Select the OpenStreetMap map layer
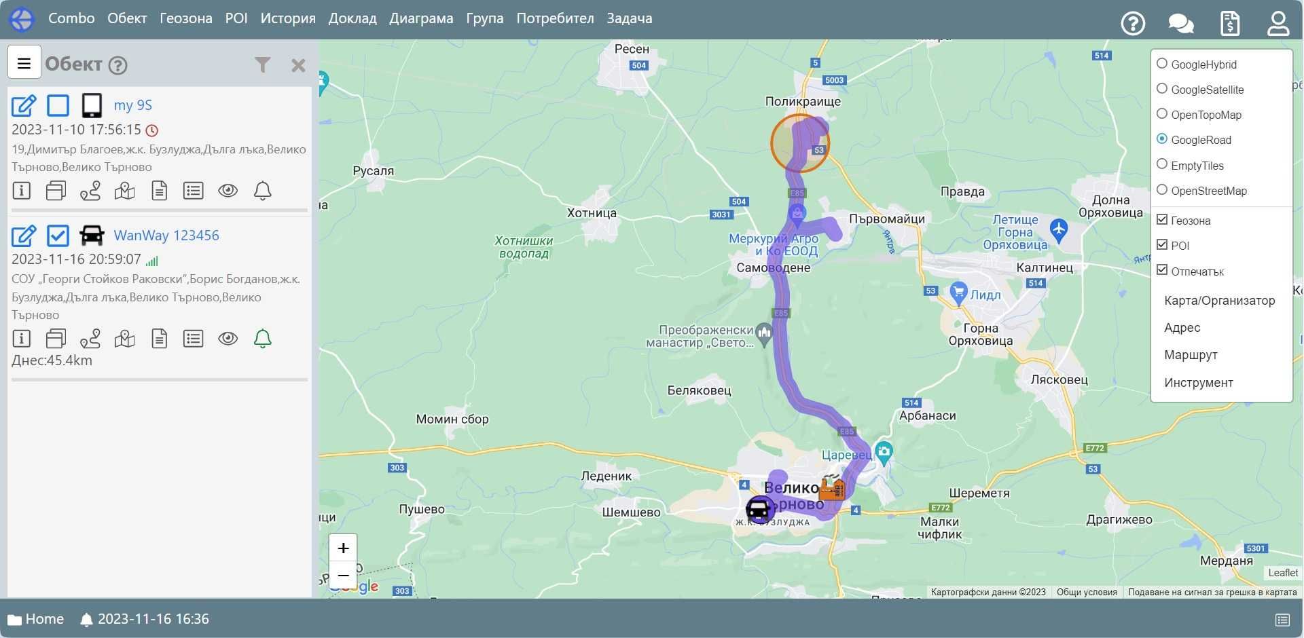The image size is (1304, 638). click(1162, 190)
